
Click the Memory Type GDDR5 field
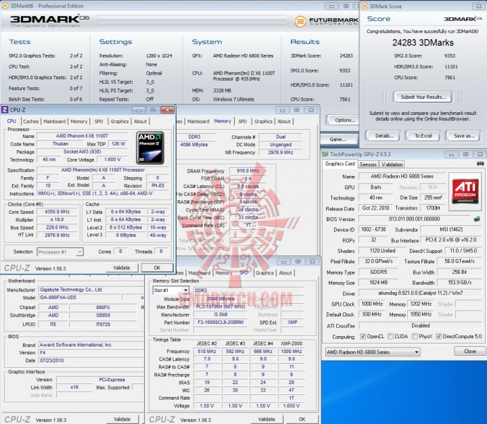tap(379, 272)
